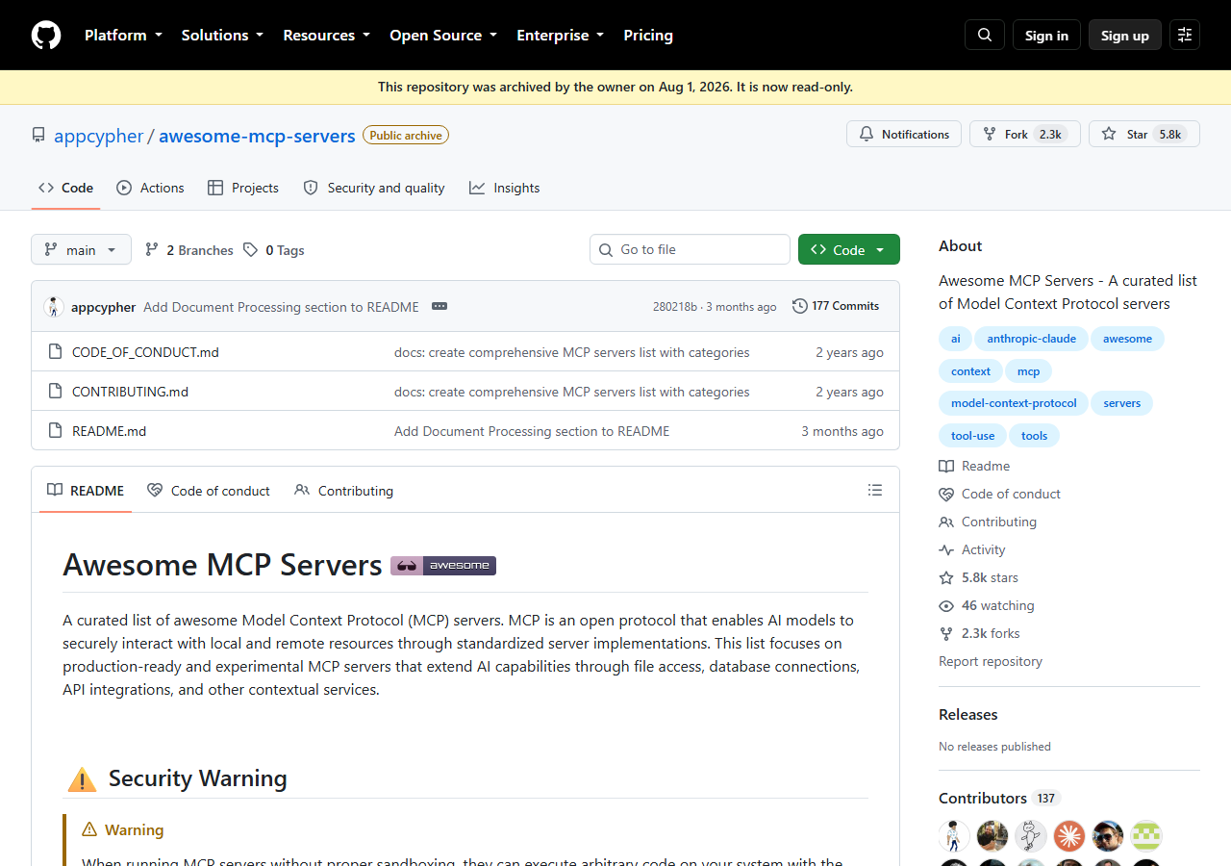This screenshot has height=866, width=1231.
Task: Select the model-context-protocol topic tag
Action: coord(1014,403)
